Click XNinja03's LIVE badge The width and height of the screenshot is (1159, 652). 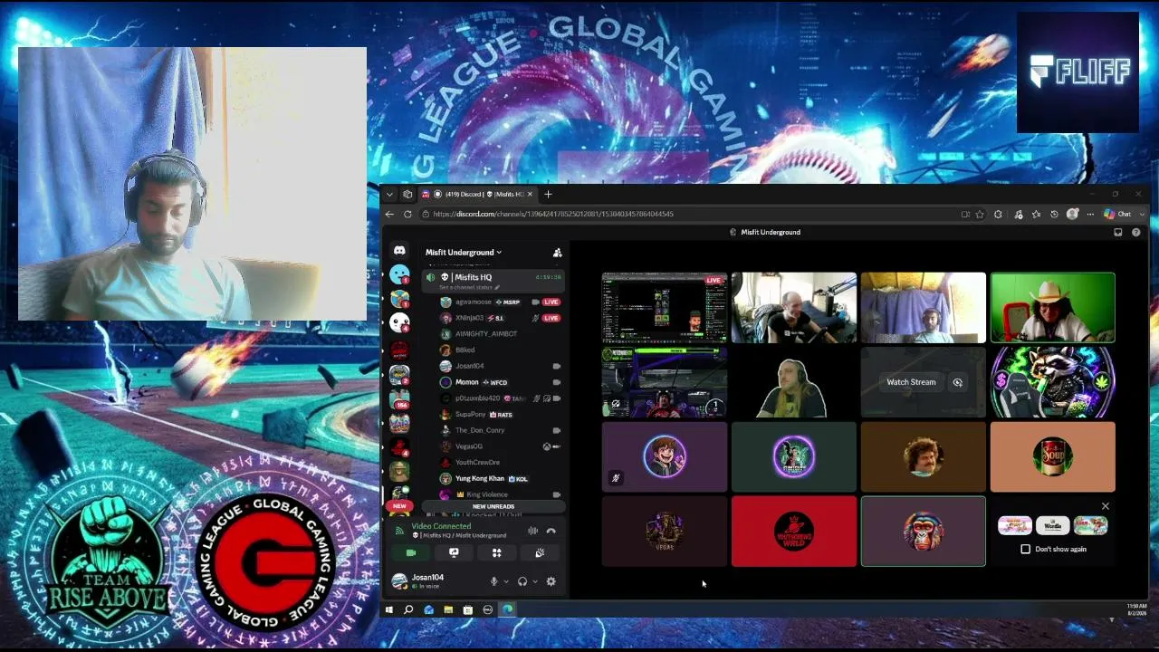click(x=551, y=318)
